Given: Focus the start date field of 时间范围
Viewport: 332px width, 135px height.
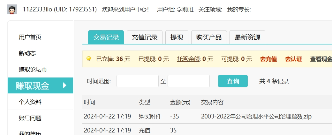Looking at the screenshot, I should pyautogui.click(x=138, y=81).
